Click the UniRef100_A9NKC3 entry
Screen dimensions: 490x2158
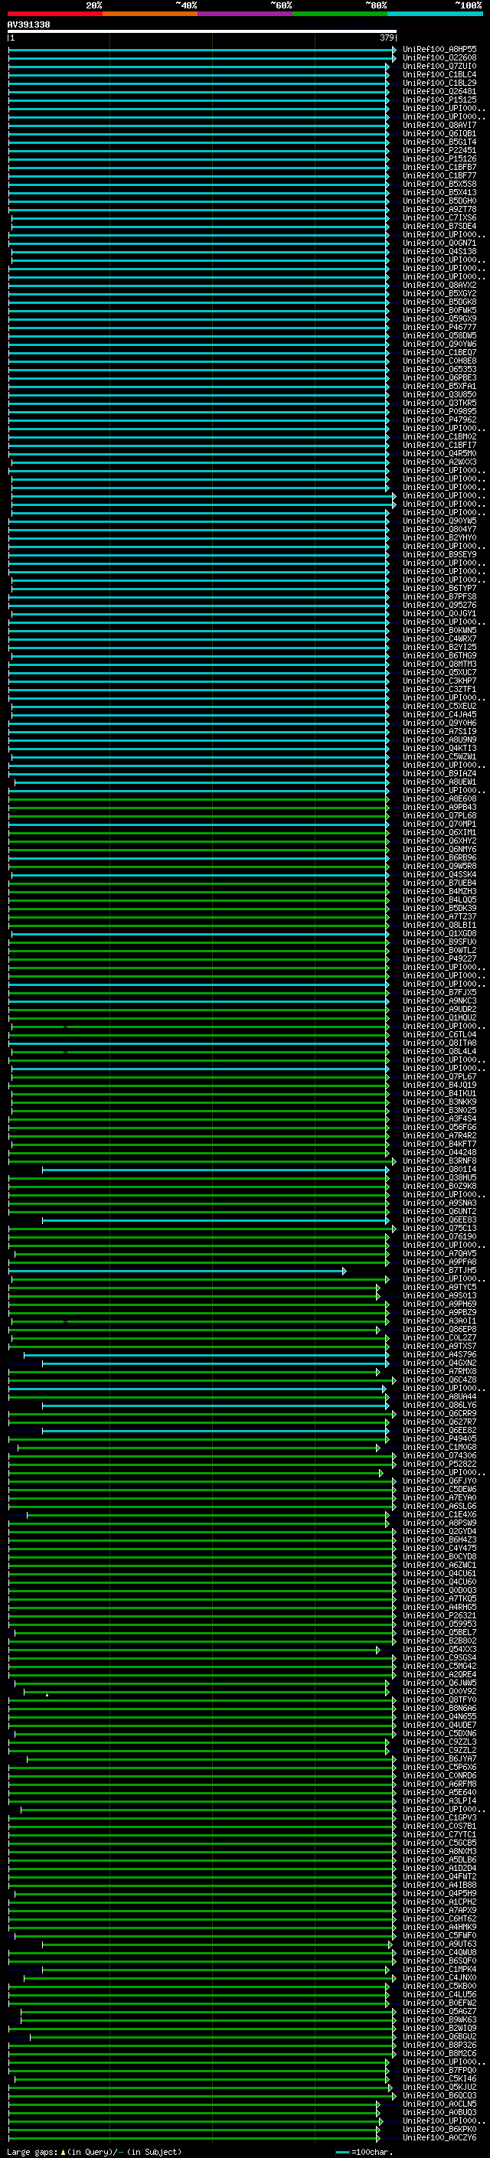(439, 1001)
